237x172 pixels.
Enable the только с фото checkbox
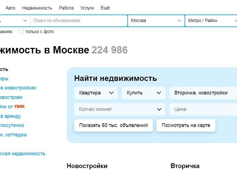(21, 31)
